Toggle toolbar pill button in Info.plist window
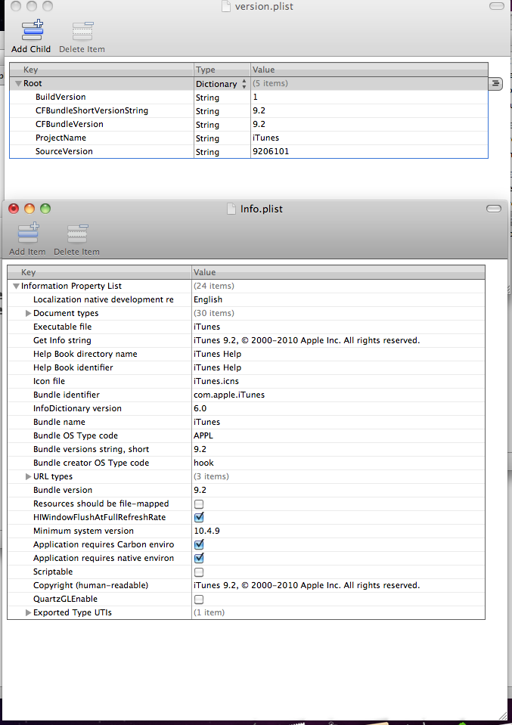The image size is (512, 725). (494, 209)
